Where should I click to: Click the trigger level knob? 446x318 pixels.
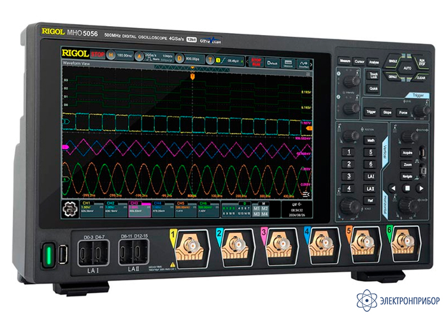(422, 111)
